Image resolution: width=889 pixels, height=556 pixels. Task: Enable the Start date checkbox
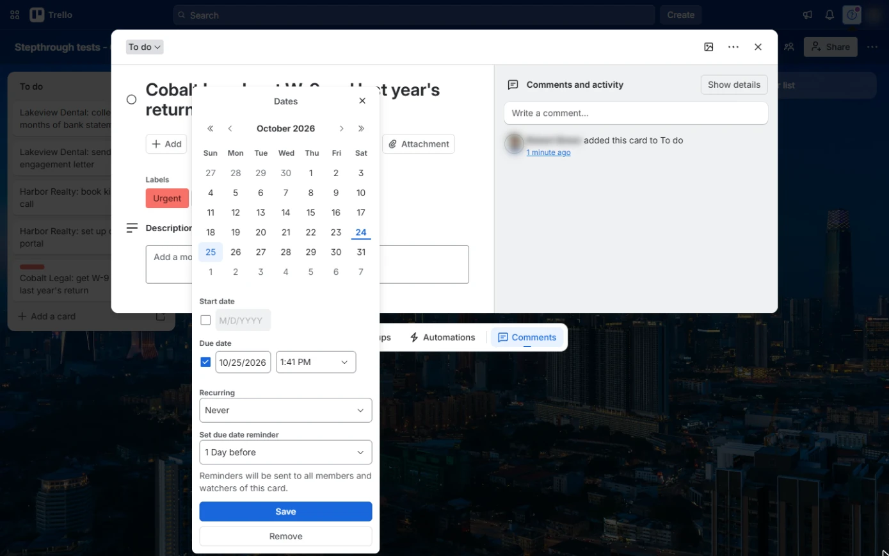(205, 320)
